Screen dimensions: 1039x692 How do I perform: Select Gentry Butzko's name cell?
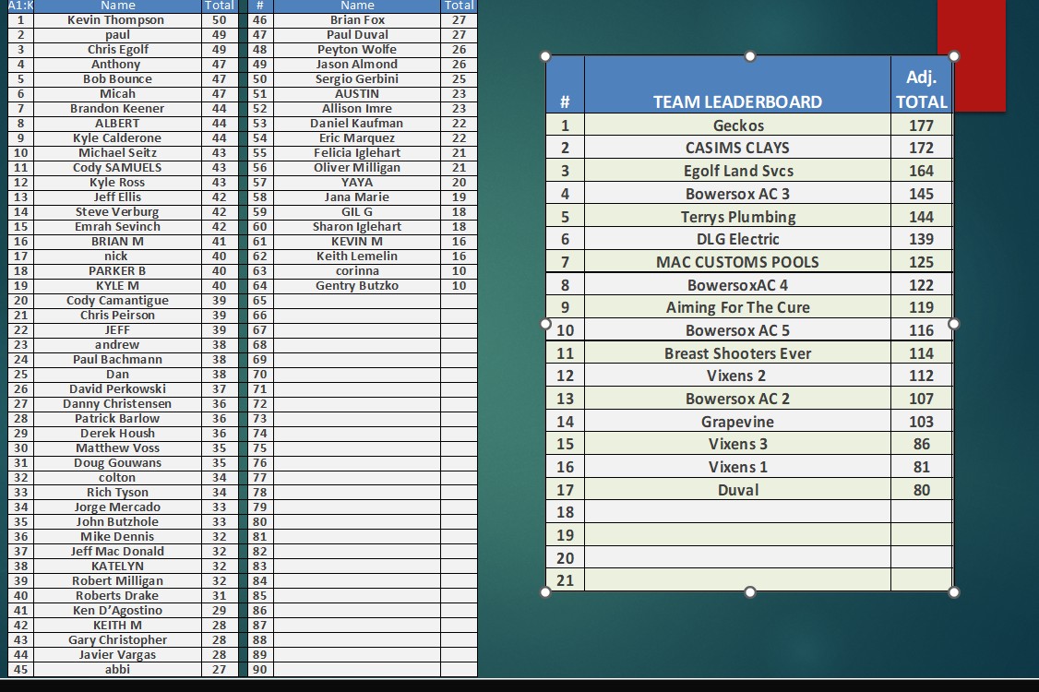[x=357, y=285]
